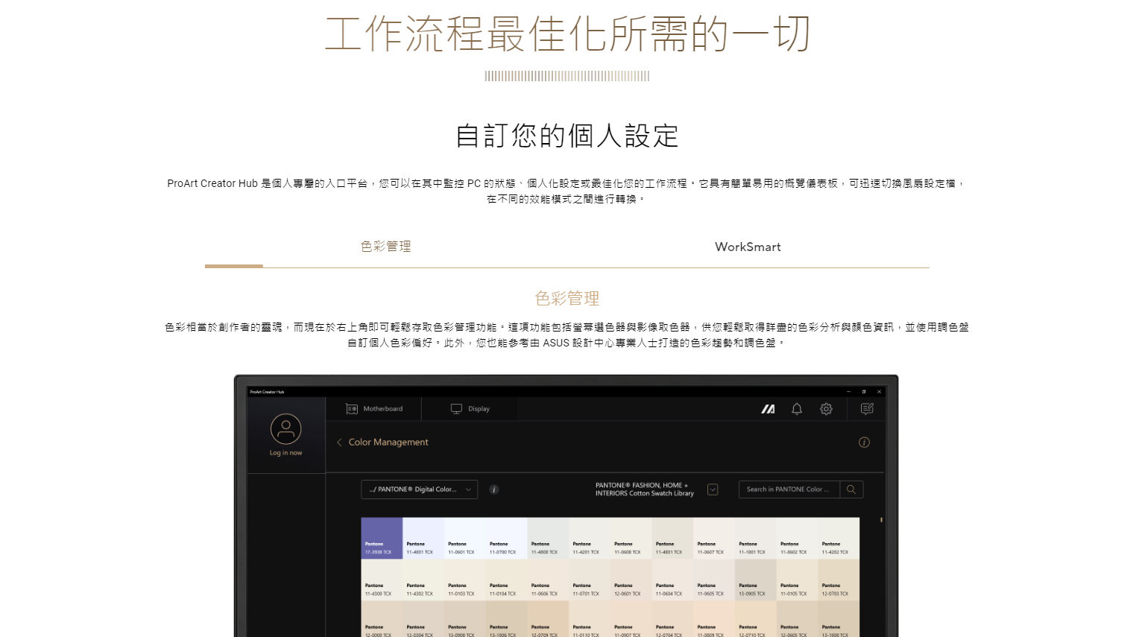This screenshot has height=637, width=1142.
Task: Select Pantone 17-3938 TCX purple swatch
Action: coord(382,539)
